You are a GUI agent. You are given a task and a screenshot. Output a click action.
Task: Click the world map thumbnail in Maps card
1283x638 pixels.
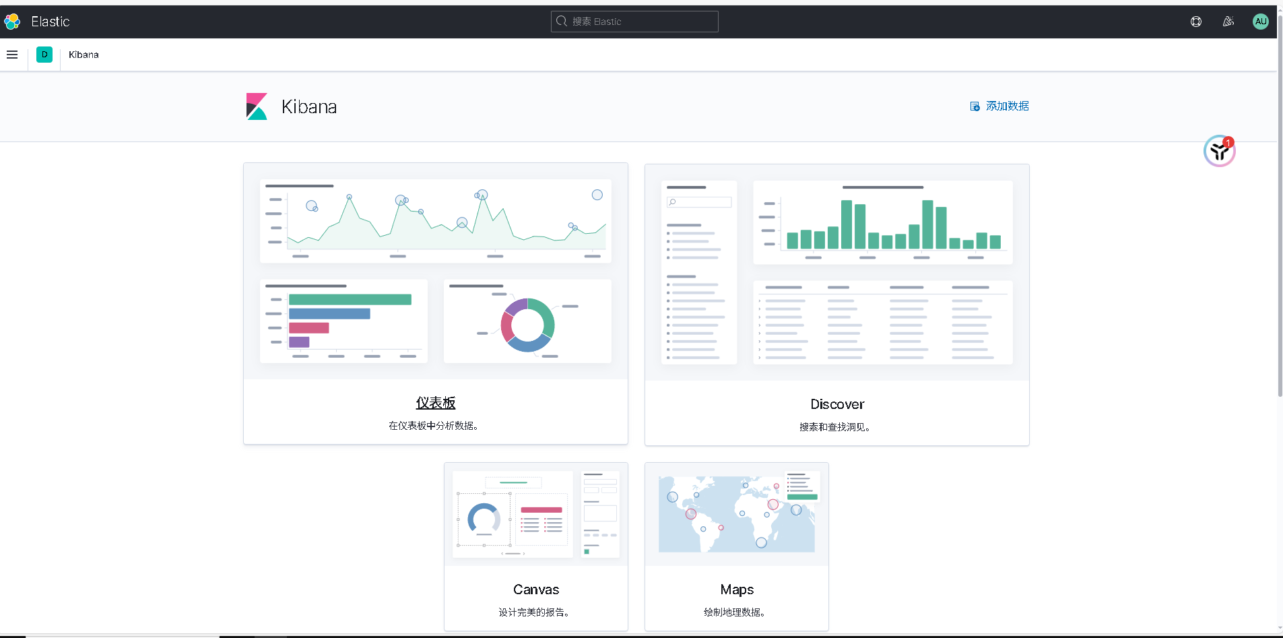(736, 513)
